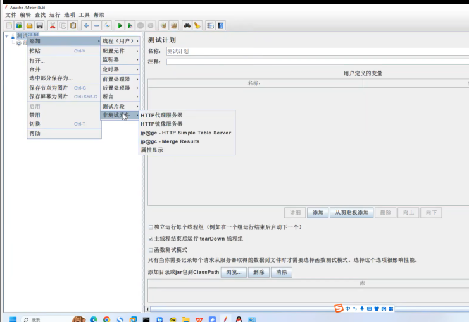Image resolution: width=469 pixels, height=322 pixels.
Task: Click the test plan flask tree icon
Action: pos(13,36)
